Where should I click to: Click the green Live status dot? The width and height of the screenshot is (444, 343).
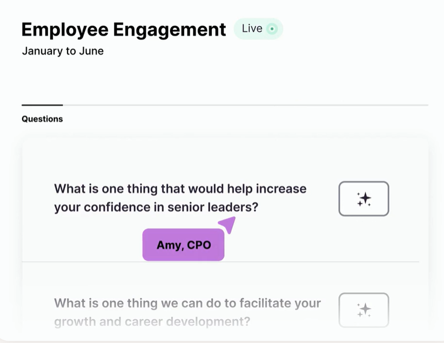pyautogui.click(x=272, y=29)
